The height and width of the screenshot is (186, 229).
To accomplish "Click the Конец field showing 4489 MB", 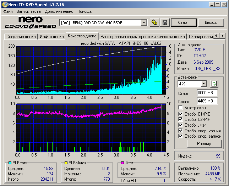I will coord(207,101).
